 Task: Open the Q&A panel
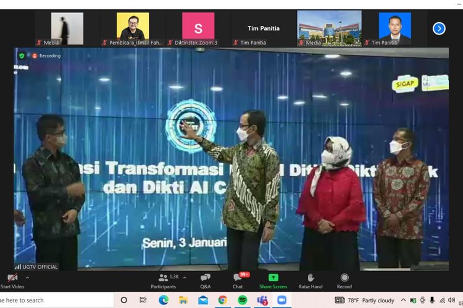click(x=205, y=278)
